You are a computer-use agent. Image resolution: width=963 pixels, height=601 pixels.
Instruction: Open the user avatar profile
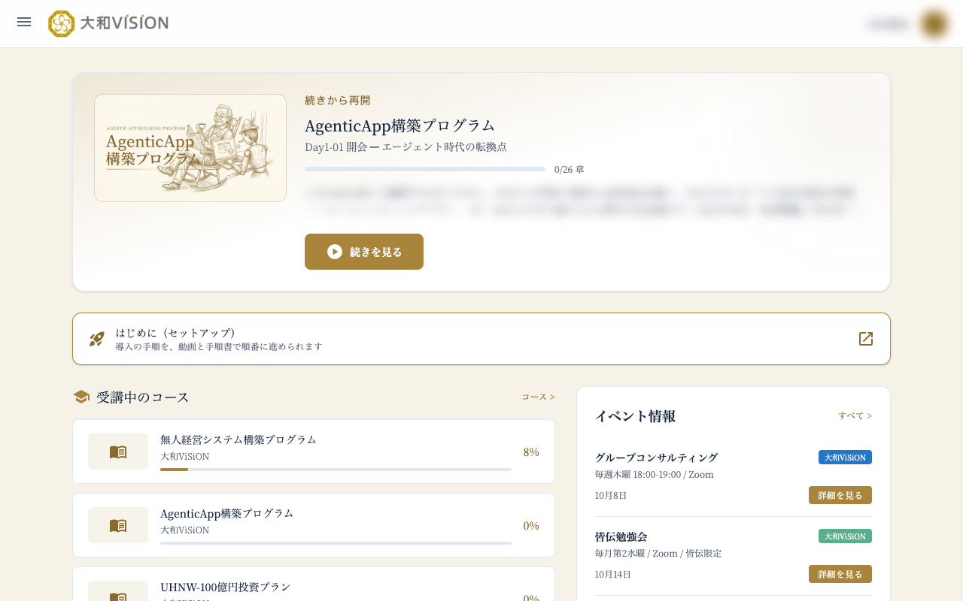coord(934,24)
